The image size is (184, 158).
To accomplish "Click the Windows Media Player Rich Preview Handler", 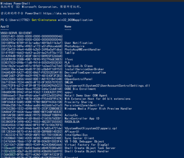I will 98,108.
